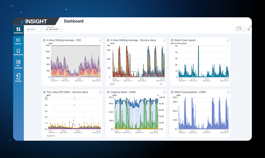The image size is (265, 158).
Task: Click the reload refresh icon
Action: click(x=249, y=30)
